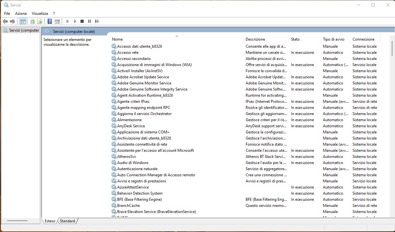Click the console tree horizontal scrollbar
The image size is (395, 232).
17,221
